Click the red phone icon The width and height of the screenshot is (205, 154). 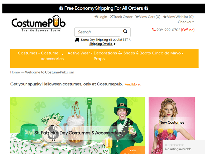154,30
